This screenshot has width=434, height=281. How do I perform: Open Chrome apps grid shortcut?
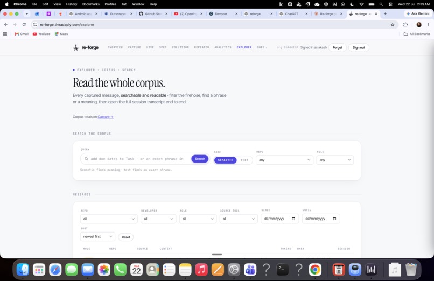5,34
